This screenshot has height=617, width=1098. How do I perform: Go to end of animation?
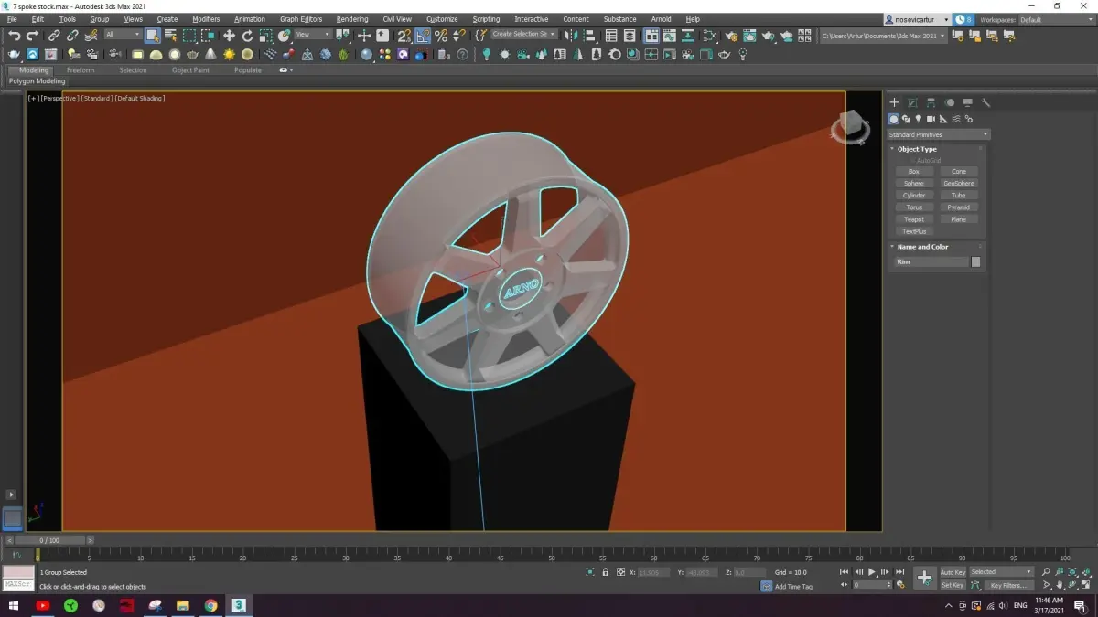pos(899,572)
